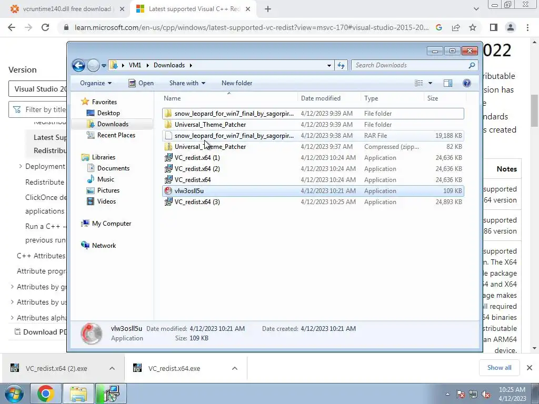Select the VC_redist.x64 (2) application icon
This screenshot has height=404, width=539.
[x=168, y=169]
